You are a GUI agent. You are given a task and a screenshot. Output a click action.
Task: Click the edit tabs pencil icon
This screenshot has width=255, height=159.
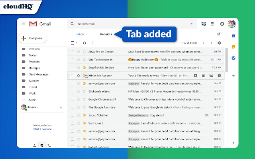point(219,34)
